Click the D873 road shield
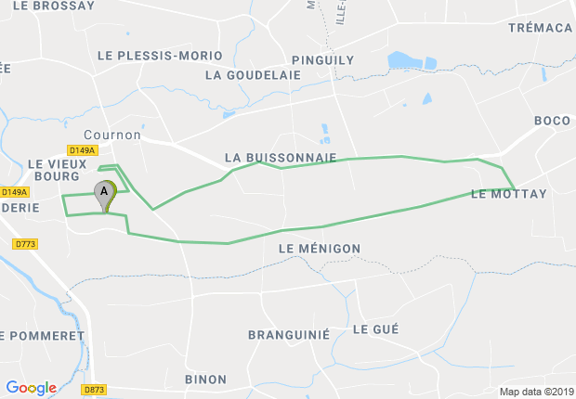576x399 pixels. [94, 390]
